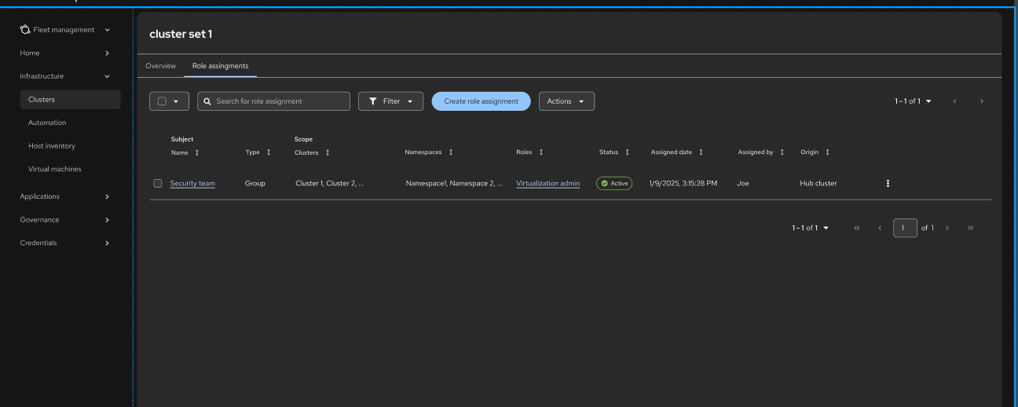The height and width of the screenshot is (407, 1018).
Task: Go to next page in bottom pagination
Action: click(x=947, y=228)
